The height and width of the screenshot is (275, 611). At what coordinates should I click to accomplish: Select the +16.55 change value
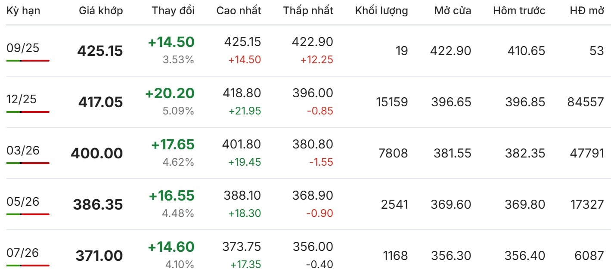(x=171, y=196)
